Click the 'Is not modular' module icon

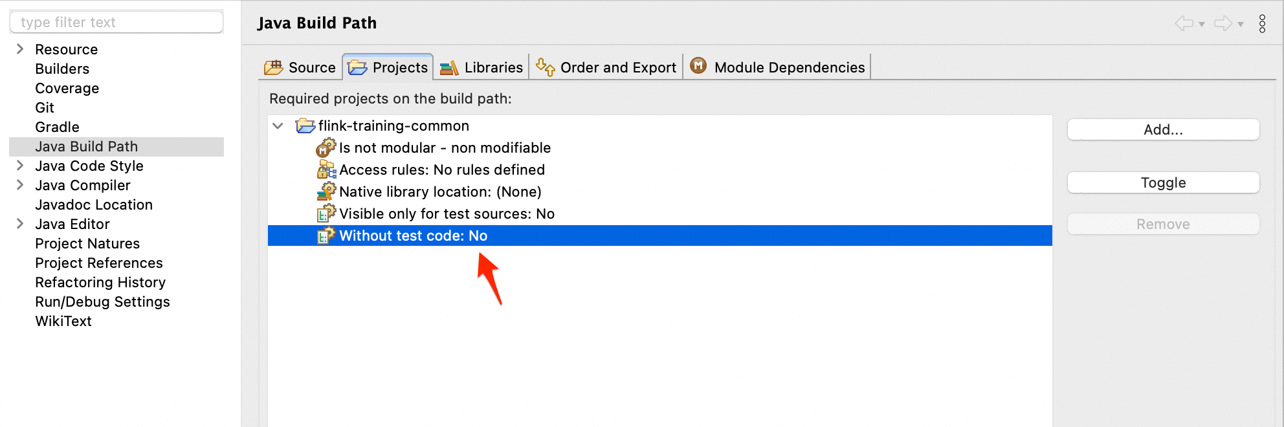(326, 148)
